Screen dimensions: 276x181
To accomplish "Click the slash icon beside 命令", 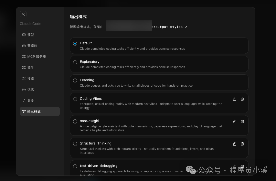I will [x=24, y=100].
